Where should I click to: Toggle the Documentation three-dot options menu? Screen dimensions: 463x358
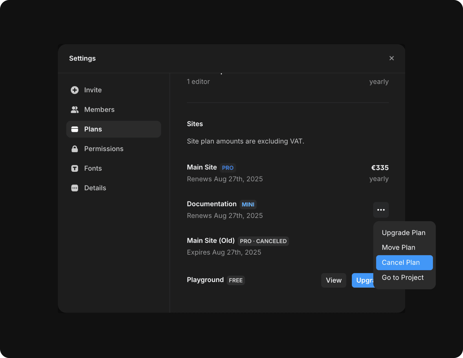tap(381, 210)
